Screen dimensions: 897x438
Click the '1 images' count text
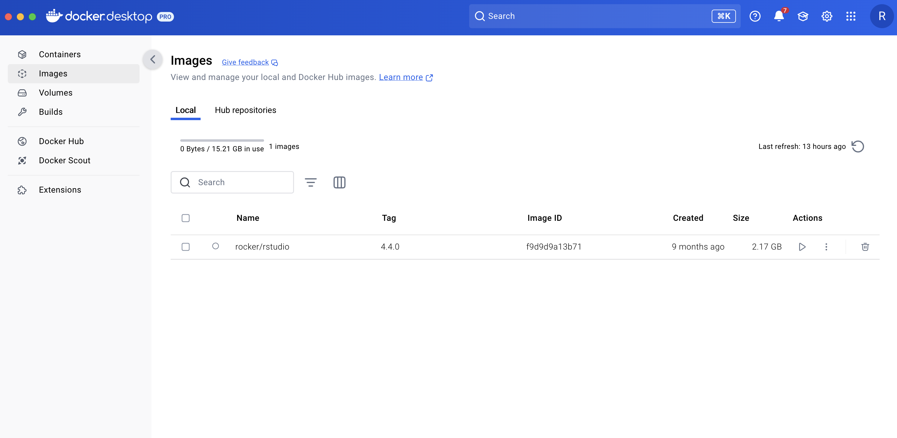coord(284,146)
